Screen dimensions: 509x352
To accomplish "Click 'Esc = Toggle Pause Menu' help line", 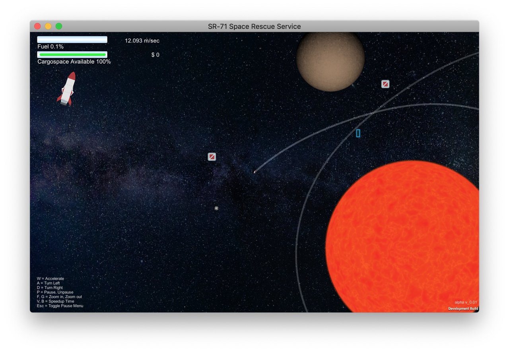I will point(60,306).
